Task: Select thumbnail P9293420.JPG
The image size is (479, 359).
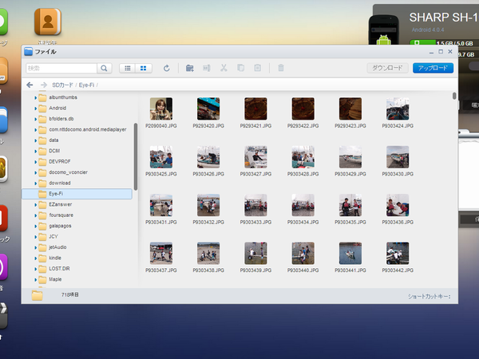Action: point(208,108)
